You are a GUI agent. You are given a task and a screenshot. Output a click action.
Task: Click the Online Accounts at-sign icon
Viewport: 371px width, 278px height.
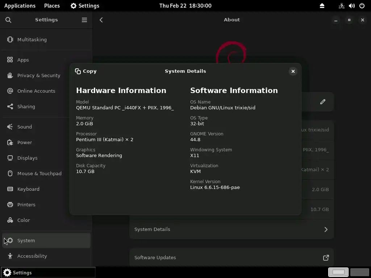10,91
